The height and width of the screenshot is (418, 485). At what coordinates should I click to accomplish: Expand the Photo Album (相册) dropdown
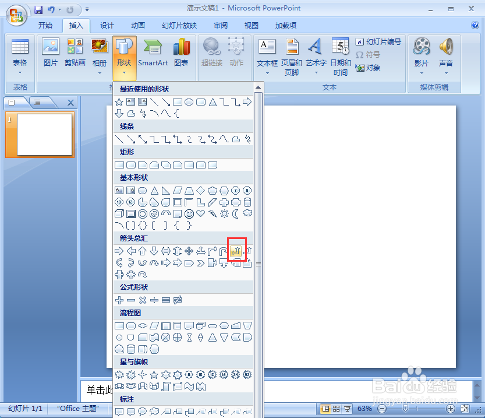click(100, 73)
